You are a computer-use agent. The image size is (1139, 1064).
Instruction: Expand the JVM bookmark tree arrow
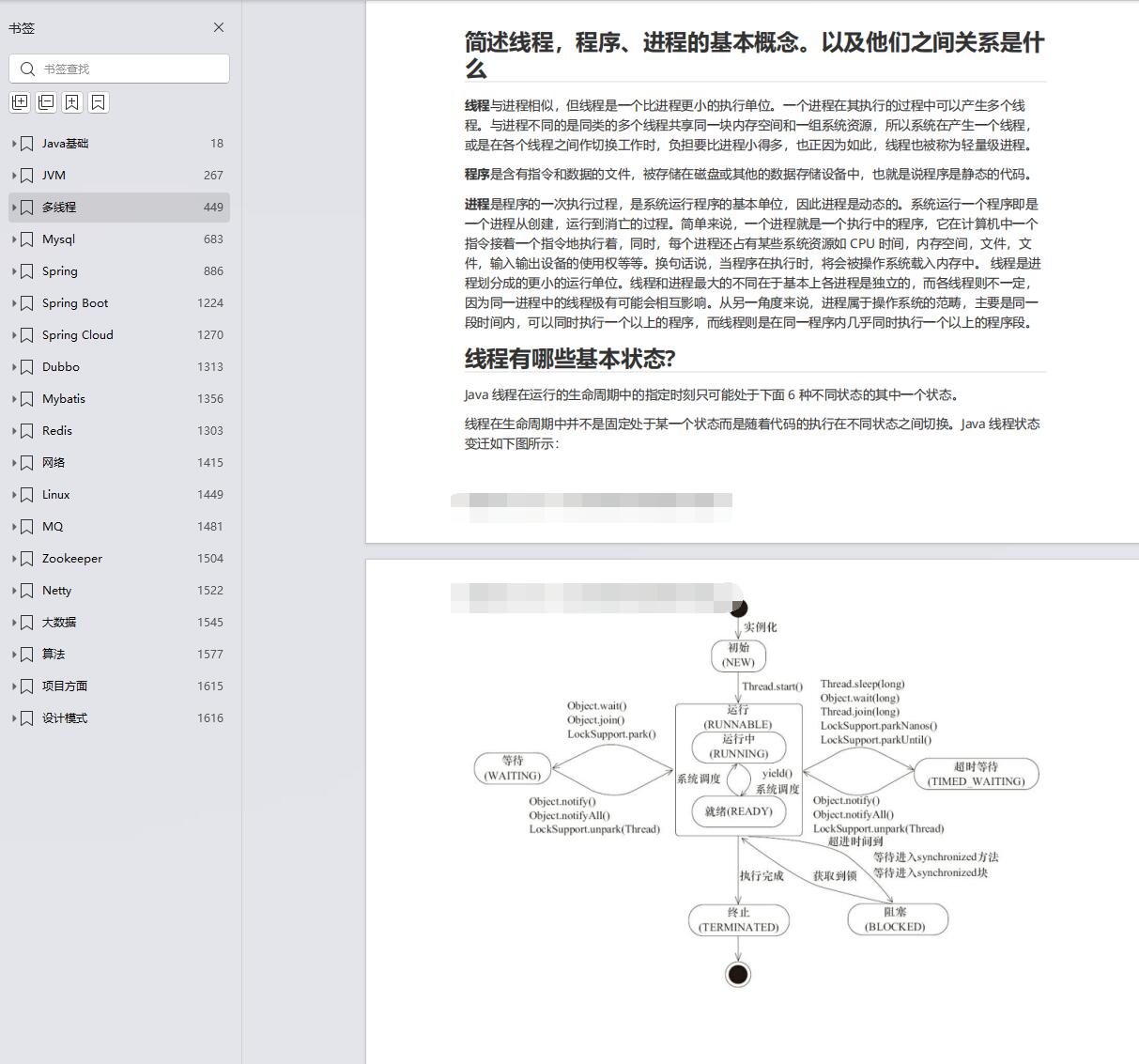click(14, 176)
